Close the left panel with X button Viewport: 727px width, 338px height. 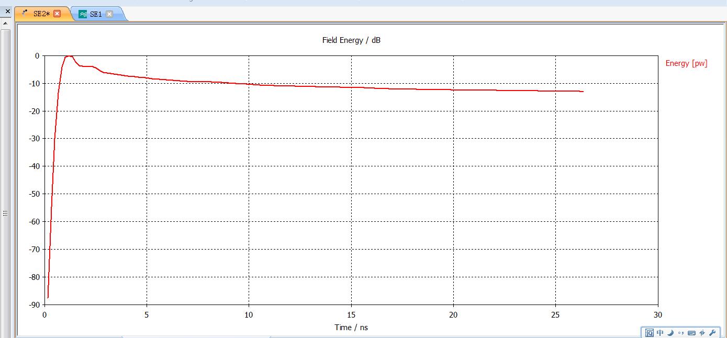[x=7, y=11]
